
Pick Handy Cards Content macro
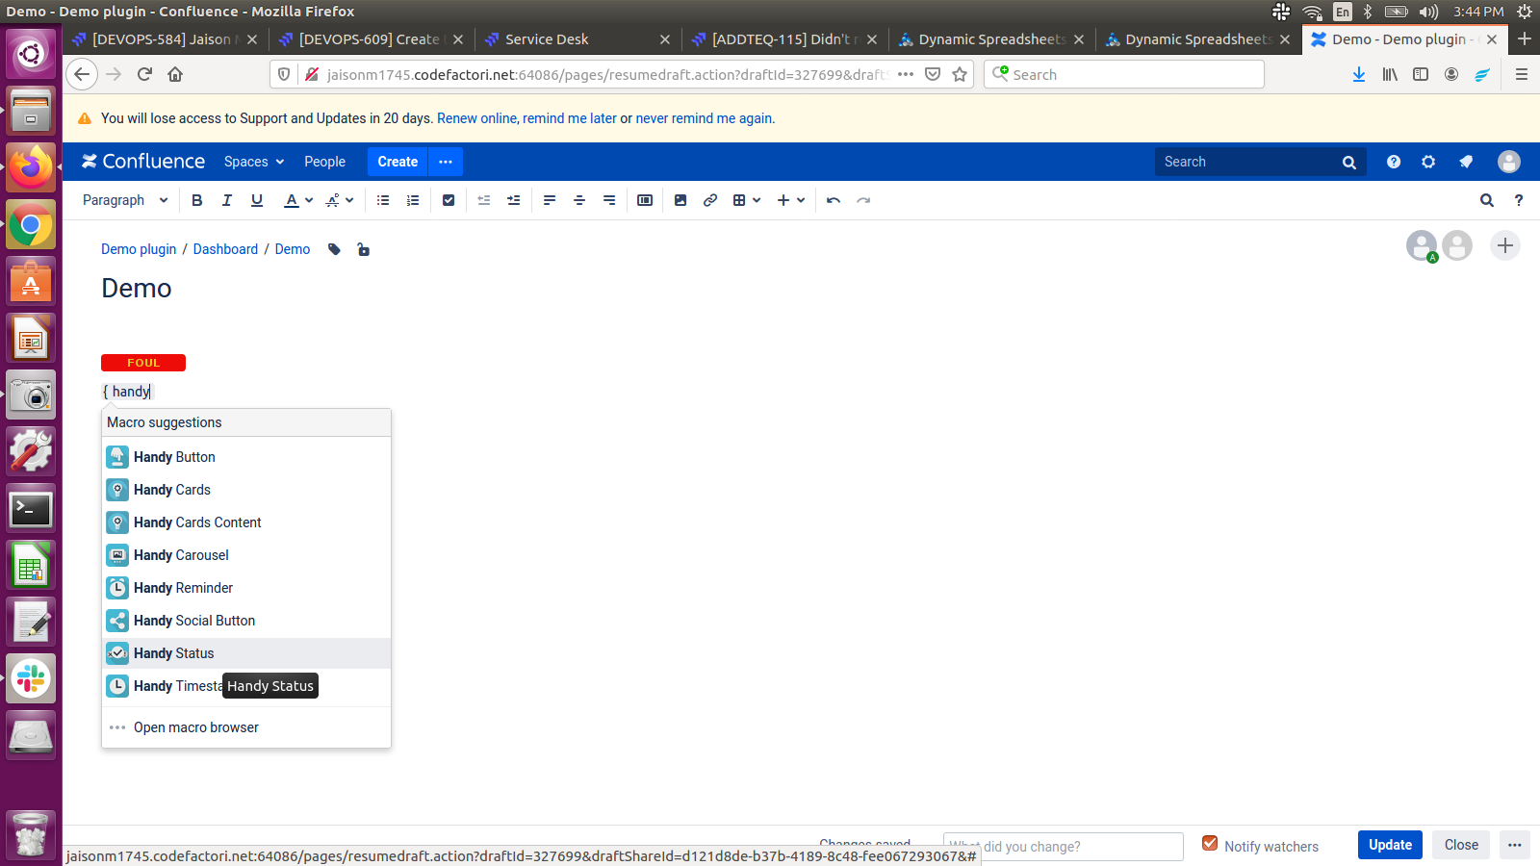tap(246, 522)
